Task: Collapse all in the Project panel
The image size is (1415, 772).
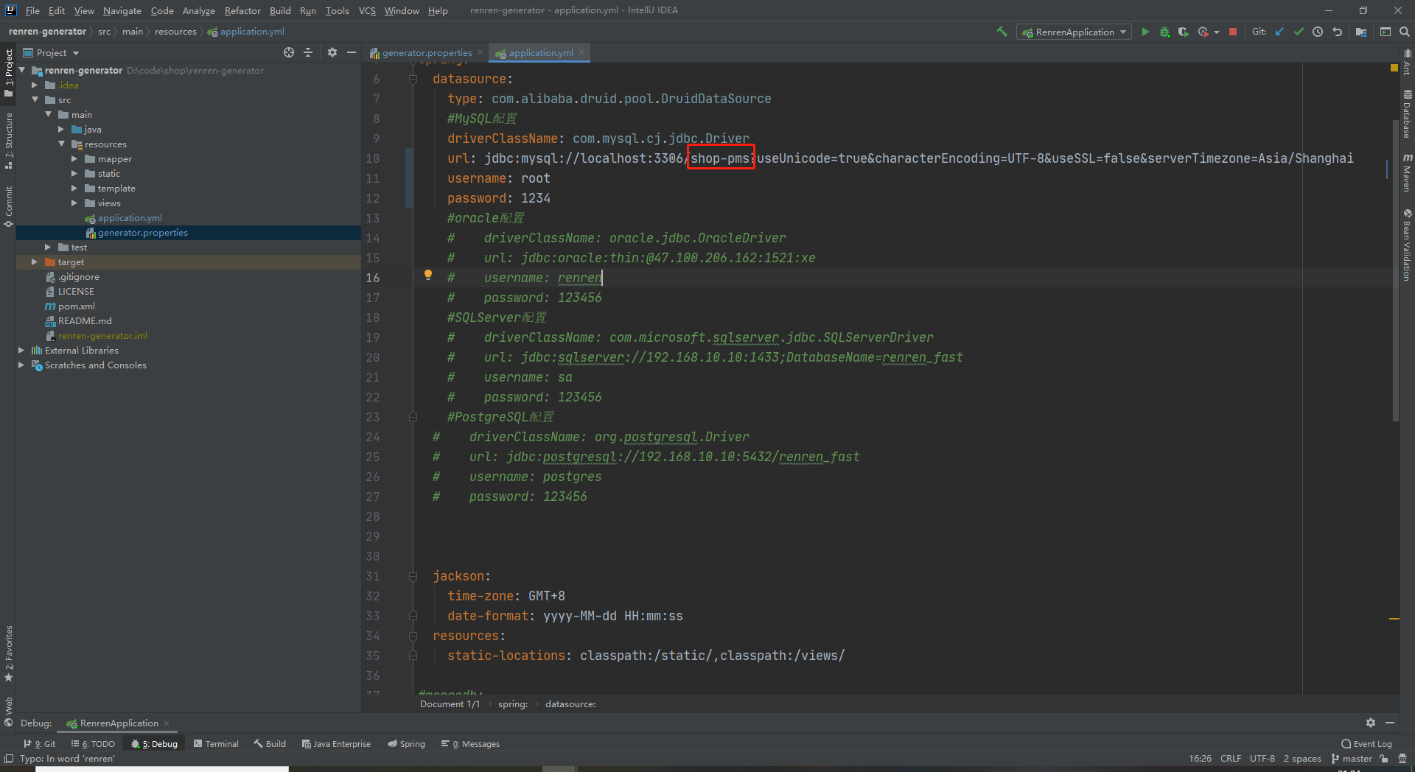Action: pyautogui.click(x=308, y=52)
